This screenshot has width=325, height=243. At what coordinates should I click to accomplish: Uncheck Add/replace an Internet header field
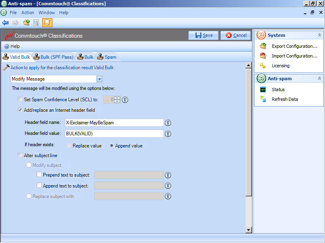pos(20,110)
